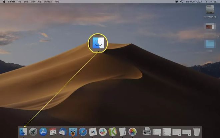Viewport: 220px width, 138px height.
Task: Open the Trash in the Dock
Action: point(197,131)
